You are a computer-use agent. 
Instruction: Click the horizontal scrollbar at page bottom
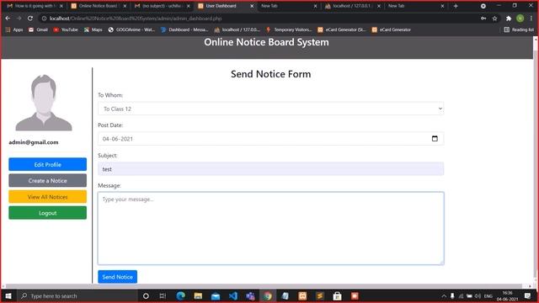click(x=264, y=286)
